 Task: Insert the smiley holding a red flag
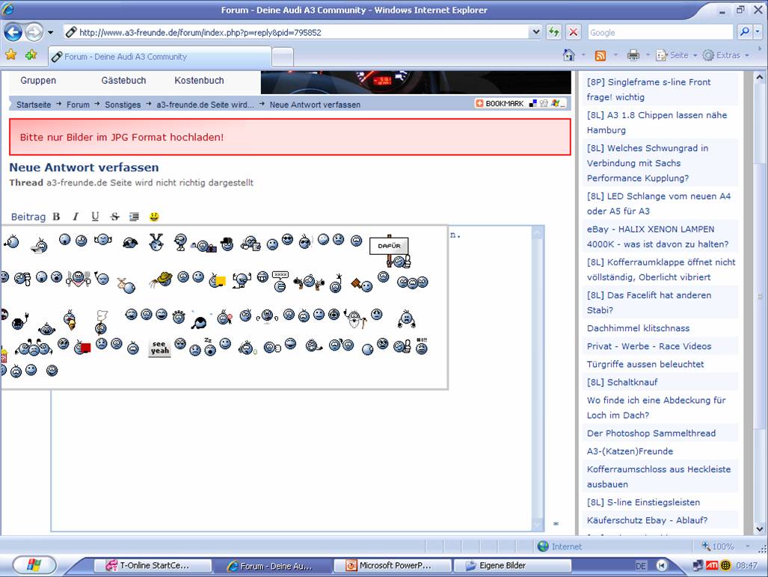[82, 348]
